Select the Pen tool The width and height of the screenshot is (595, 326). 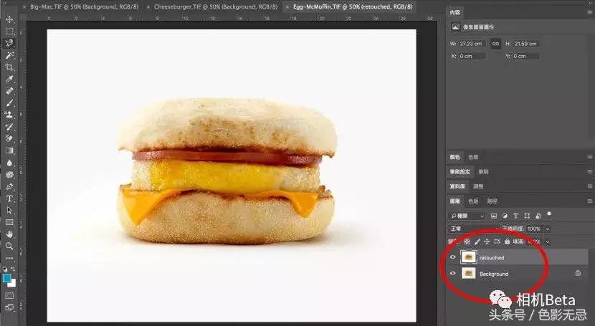9,186
